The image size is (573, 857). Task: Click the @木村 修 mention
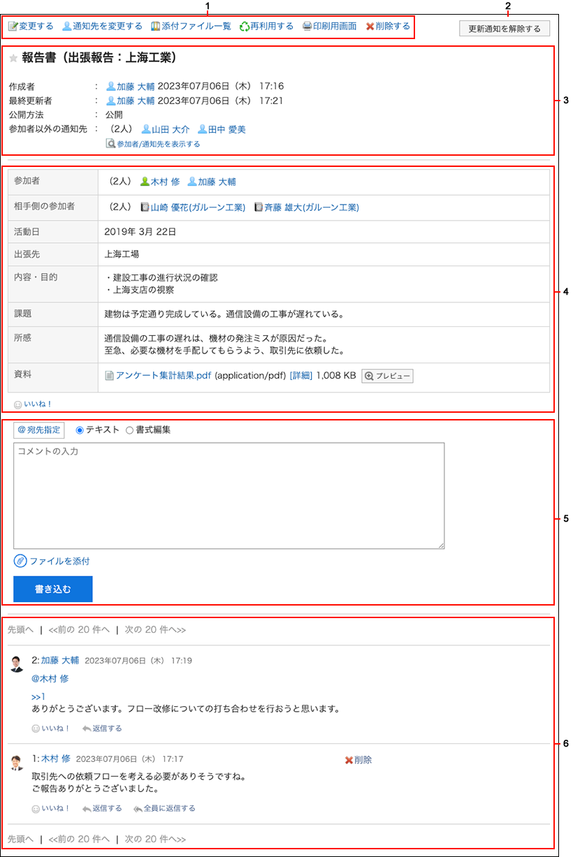(x=50, y=678)
